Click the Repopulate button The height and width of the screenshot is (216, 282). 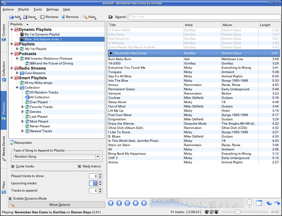[x=21, y=143]
